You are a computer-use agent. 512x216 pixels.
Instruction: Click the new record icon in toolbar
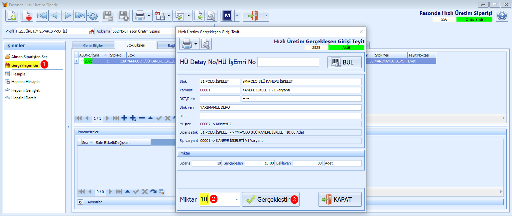click(x=12, y=16)
